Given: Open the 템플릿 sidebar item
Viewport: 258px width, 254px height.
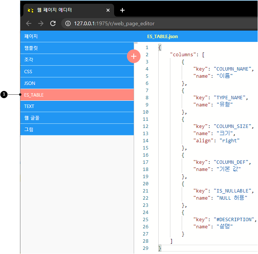Looking at the screenshot, I should click(x=77, y=48).
